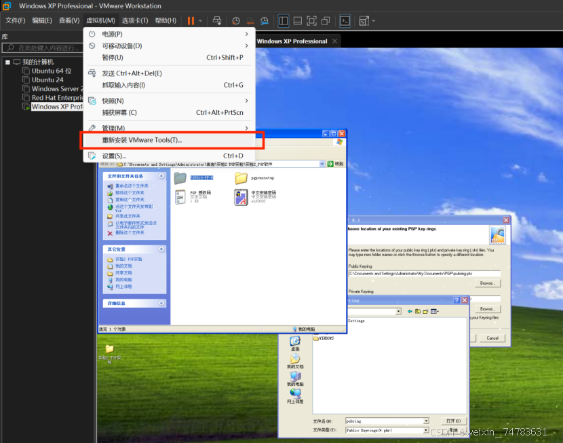Collapse the 文件和文件夹任务 panel

(161, 176)
